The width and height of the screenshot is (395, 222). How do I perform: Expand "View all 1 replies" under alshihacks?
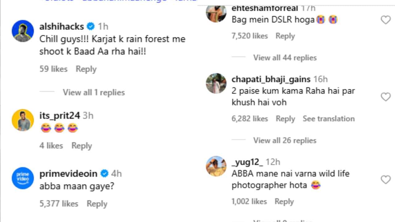tap(94, 92)
